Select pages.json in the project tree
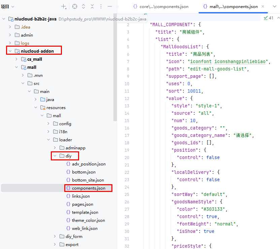 click(x=82, y=204)
